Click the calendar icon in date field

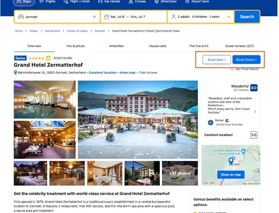tap(106, 17)
